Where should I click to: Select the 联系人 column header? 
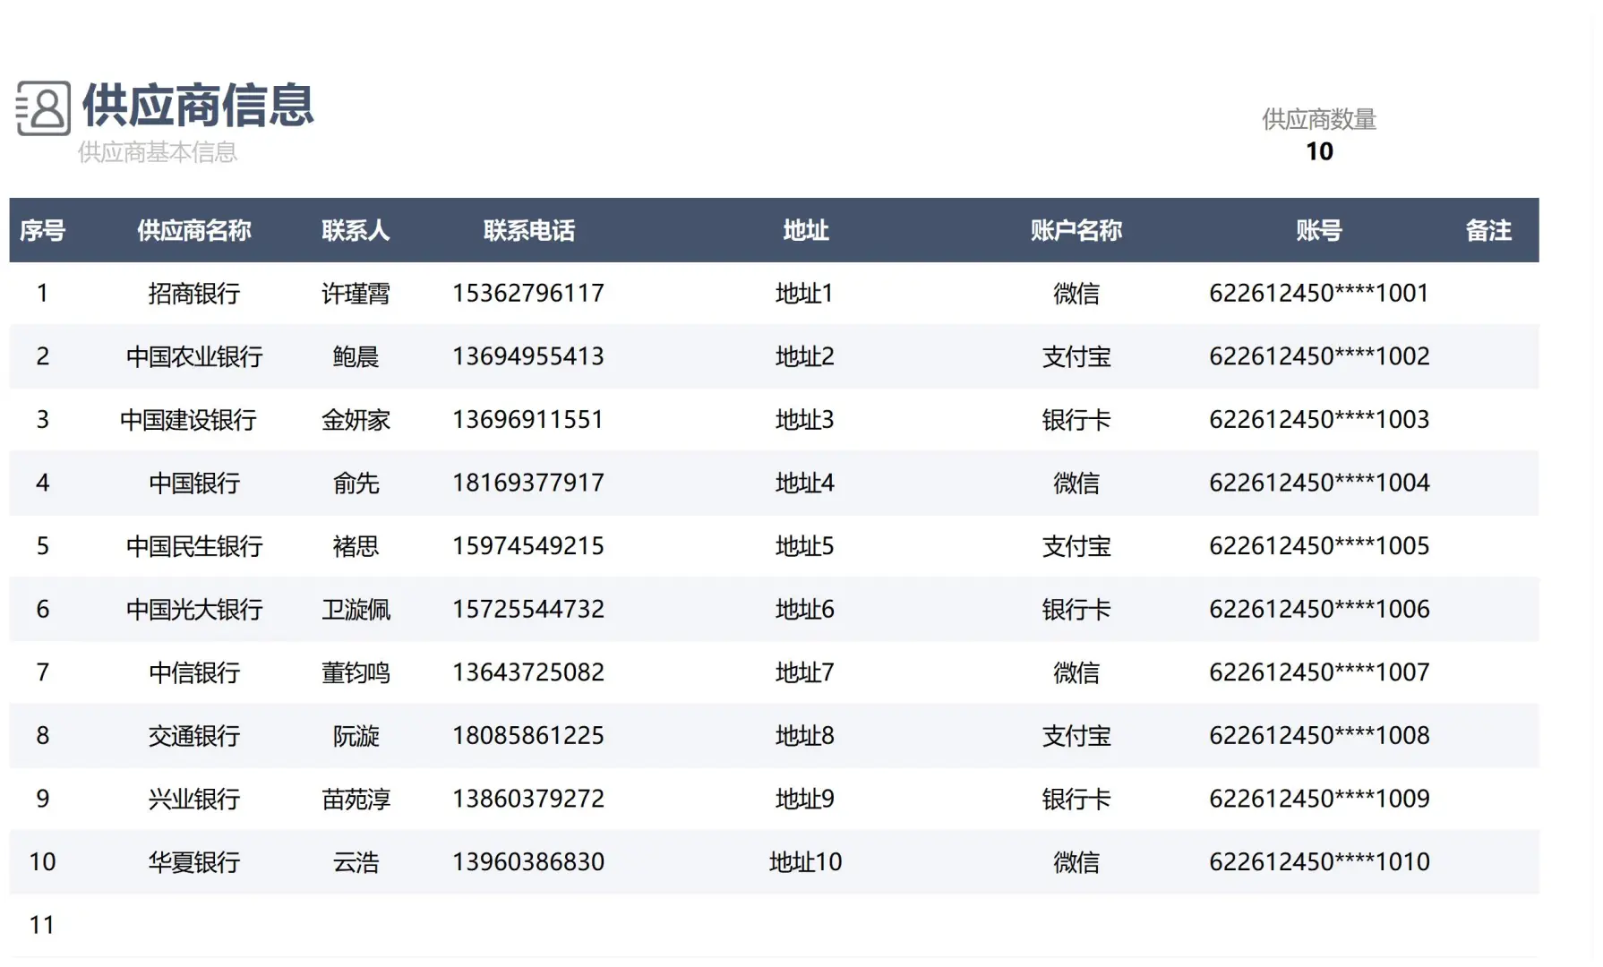[x=355, y=230]
